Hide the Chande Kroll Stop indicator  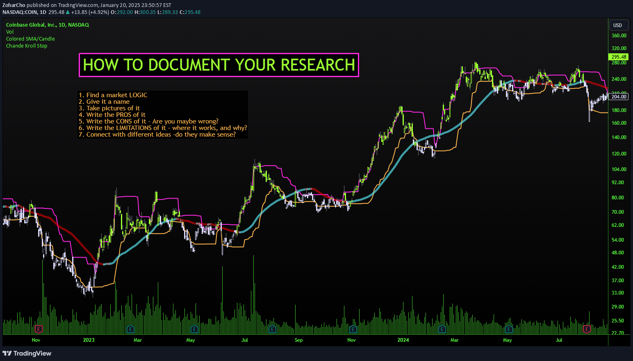(27, 46)
